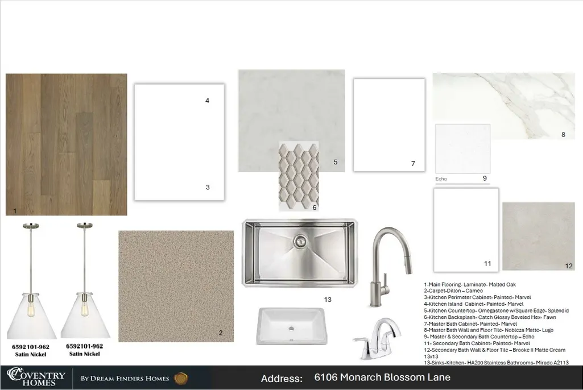Screen dimensions: 583x390
Task: Click legend line '2-Carpet-Dillon – Cameo'
Action: 453,291
